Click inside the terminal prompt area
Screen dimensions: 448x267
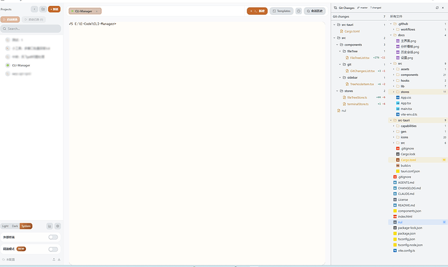point(197,143)
